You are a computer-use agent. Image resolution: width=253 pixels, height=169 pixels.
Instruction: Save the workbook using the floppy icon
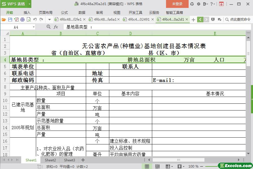pyautogui.click(x=10, y=19)
